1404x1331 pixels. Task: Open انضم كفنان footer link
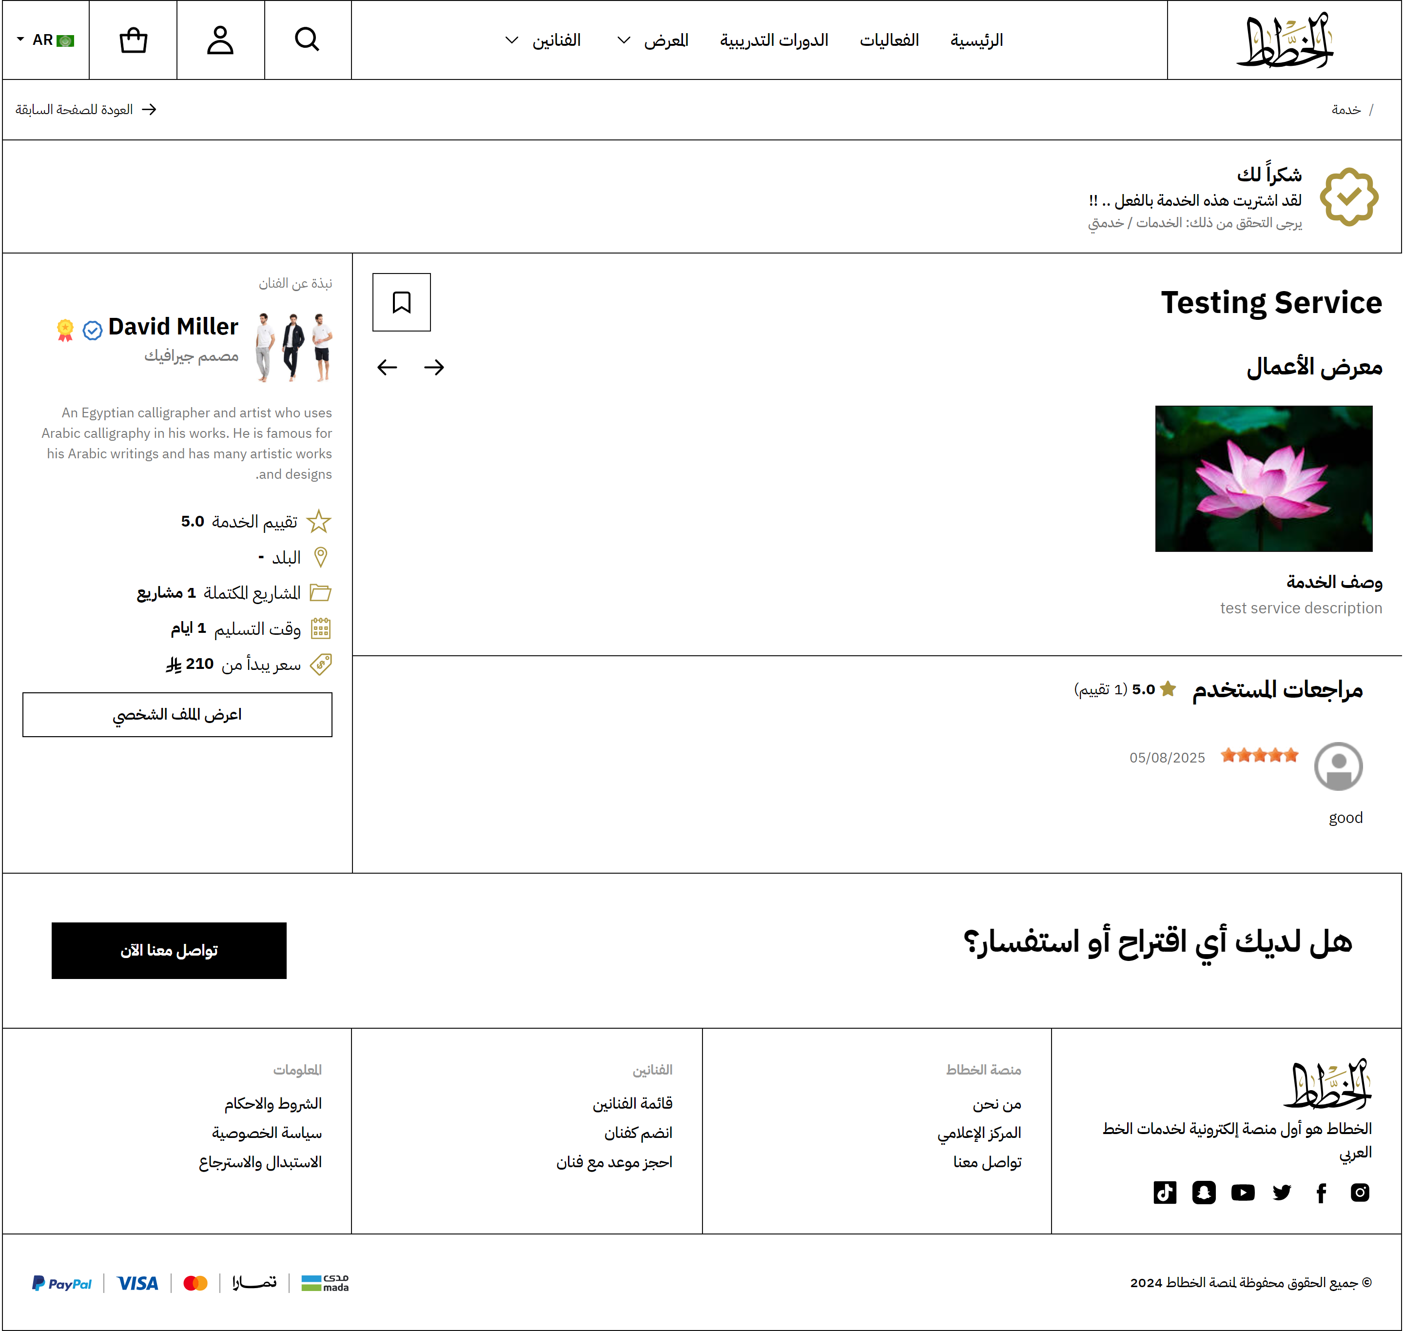click(639, 1133)
